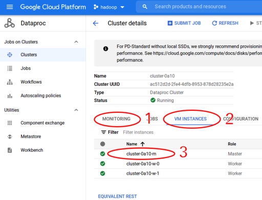Click the Component exchange grid icon
This screenshot has height=200, width=262.
click(x=10, y=123)
